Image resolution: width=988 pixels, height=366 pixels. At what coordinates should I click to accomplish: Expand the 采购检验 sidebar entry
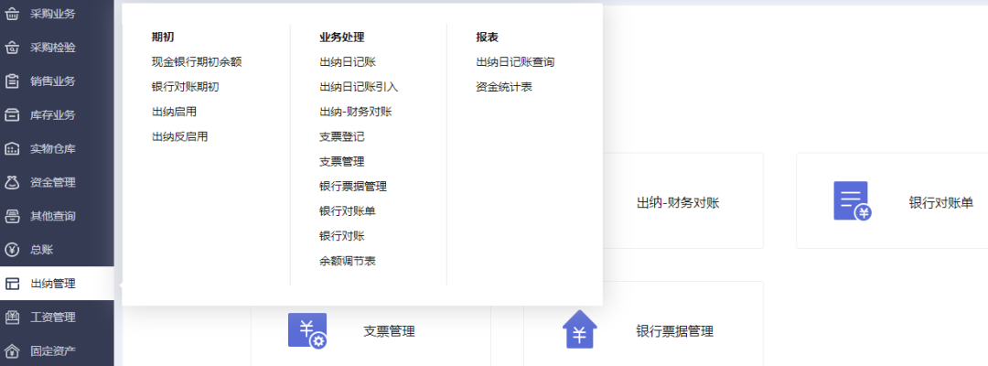(x=53, y=48)
